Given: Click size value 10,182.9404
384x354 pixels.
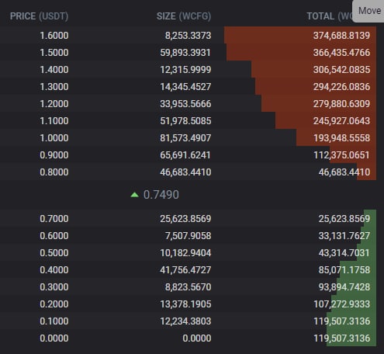Looking at the screenshot, I should [185, 253].
